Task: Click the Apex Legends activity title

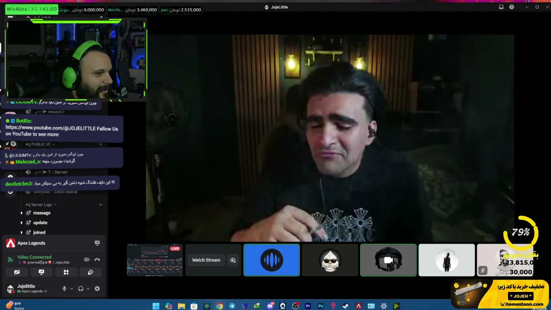Action: click(x=31, y=243)
